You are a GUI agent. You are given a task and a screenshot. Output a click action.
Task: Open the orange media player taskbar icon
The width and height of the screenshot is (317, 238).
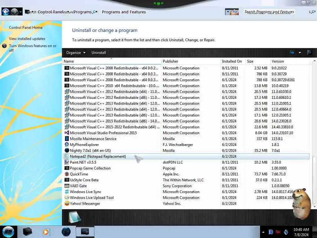point(46,232)
